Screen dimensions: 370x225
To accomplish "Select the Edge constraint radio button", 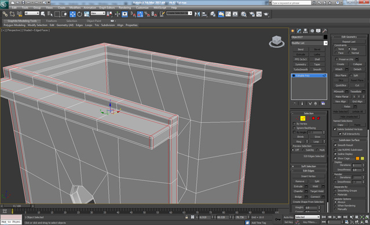I will (x=349, y=49).
